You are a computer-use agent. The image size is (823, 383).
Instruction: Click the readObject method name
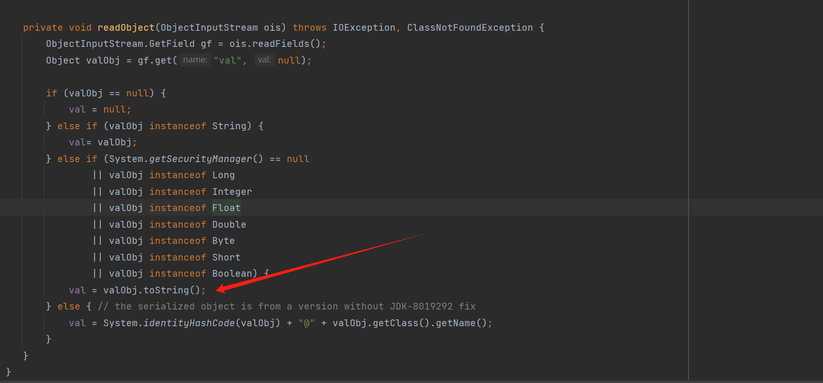126,28
